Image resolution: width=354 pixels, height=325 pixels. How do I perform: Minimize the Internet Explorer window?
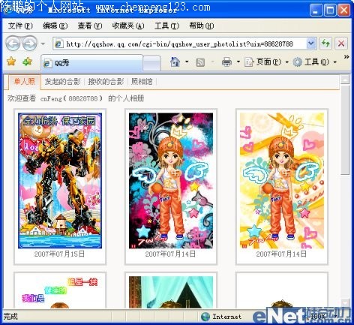[316, 11]
